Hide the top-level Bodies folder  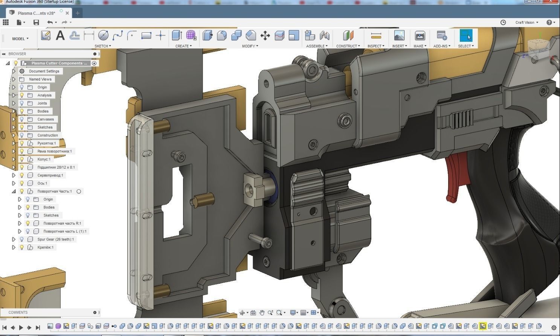22,111
